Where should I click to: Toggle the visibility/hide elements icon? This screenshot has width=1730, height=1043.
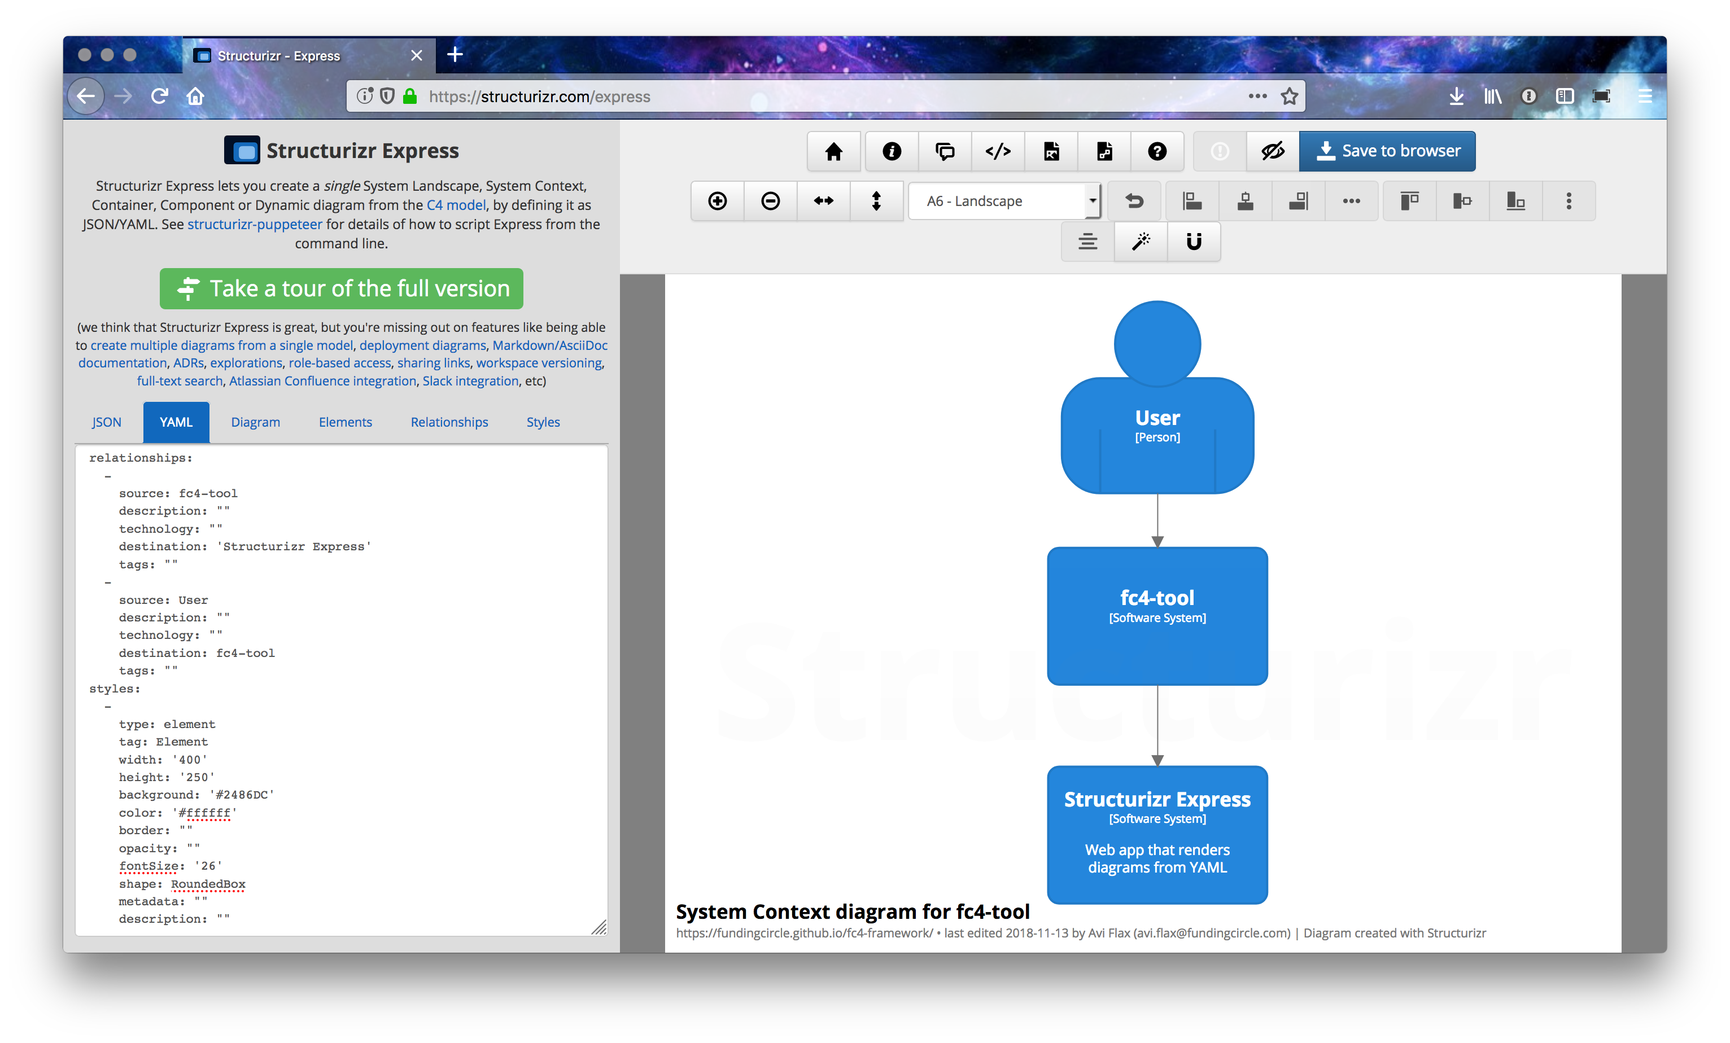point(1272,151)
